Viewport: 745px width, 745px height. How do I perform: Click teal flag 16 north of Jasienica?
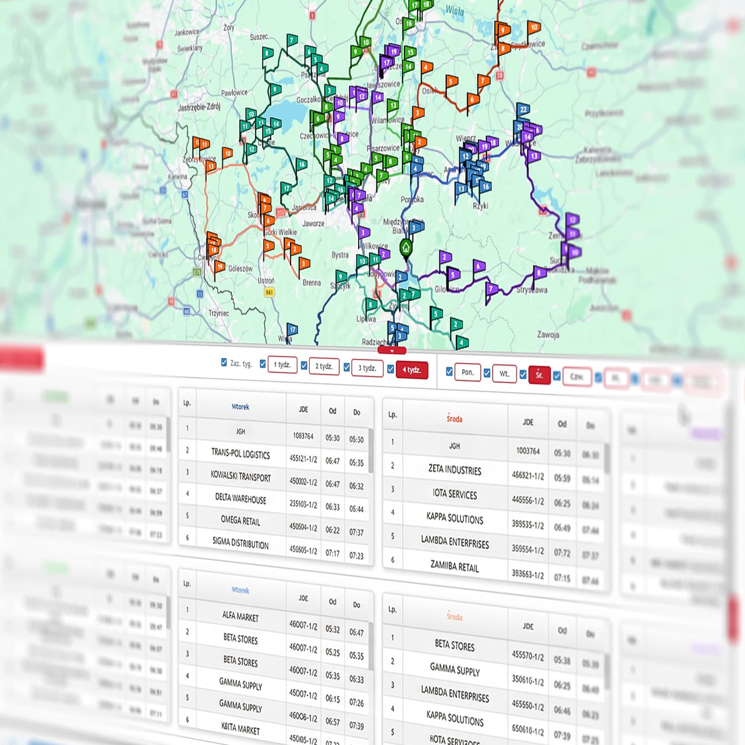point(301,164)
